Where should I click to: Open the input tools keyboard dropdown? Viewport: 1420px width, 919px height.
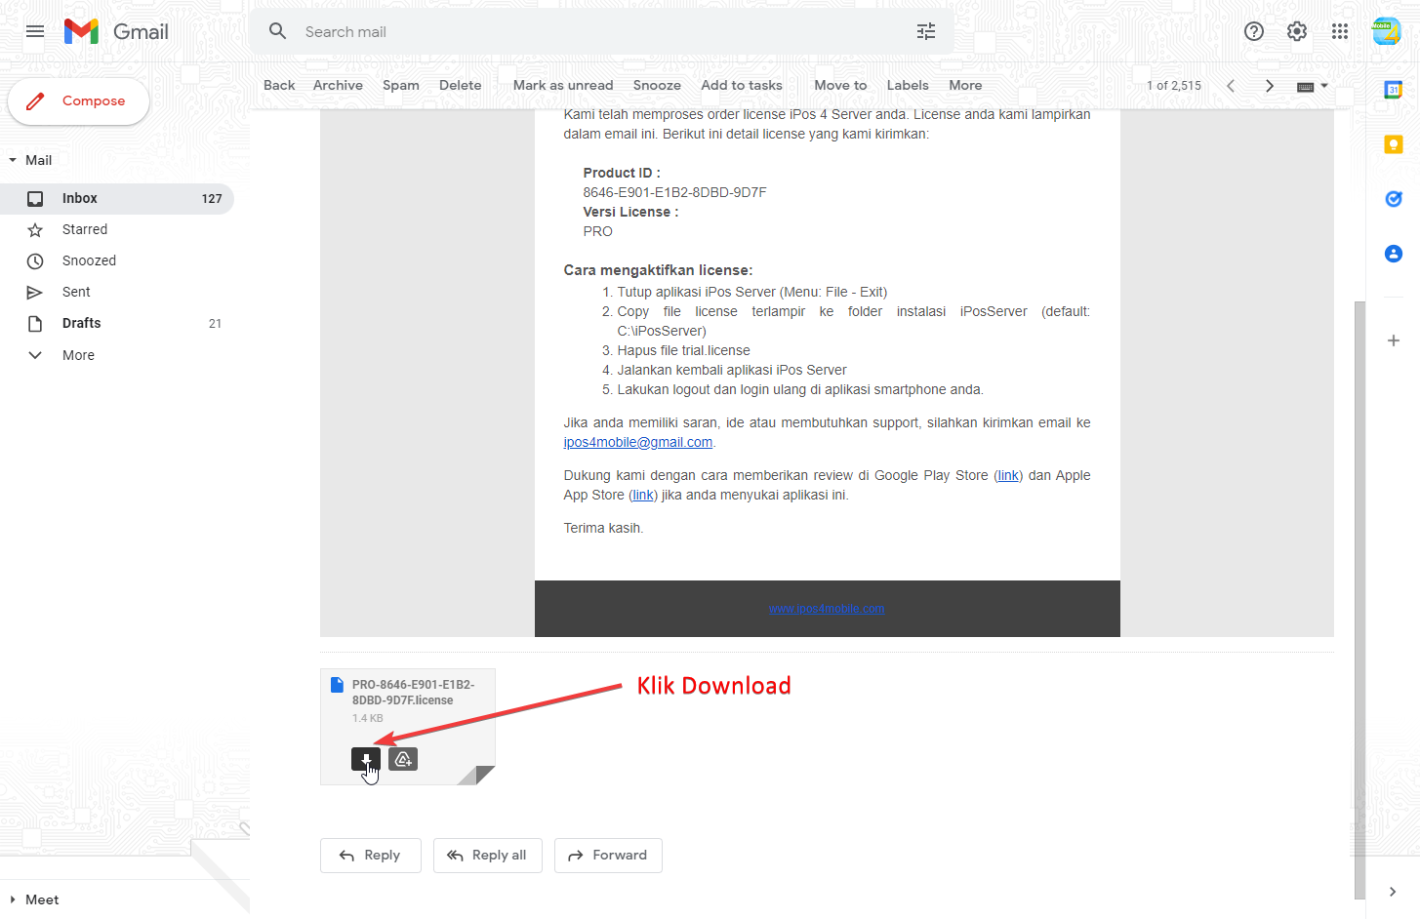(1313, 86)
